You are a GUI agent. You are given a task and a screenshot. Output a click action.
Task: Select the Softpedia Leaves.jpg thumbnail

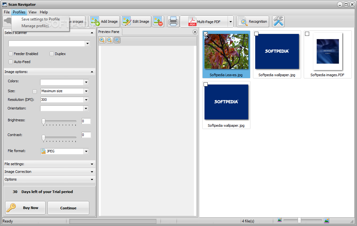coord(226,54)
